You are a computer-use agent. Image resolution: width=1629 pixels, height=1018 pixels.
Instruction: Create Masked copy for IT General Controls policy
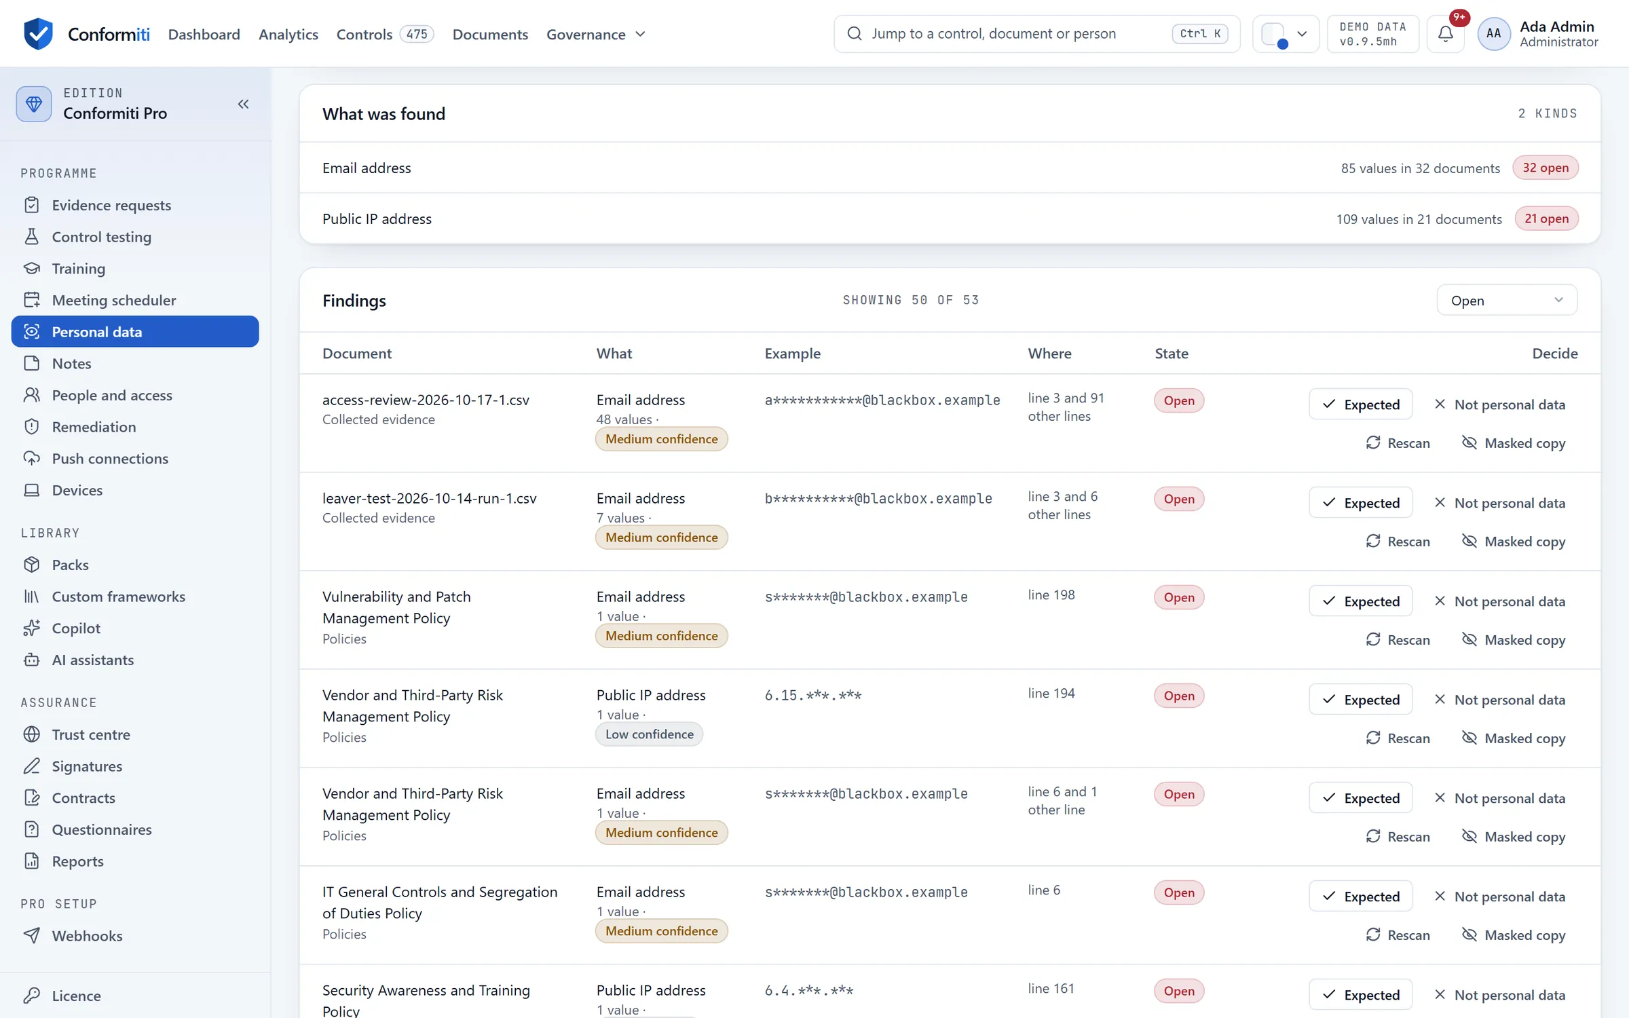[1513, 935]
